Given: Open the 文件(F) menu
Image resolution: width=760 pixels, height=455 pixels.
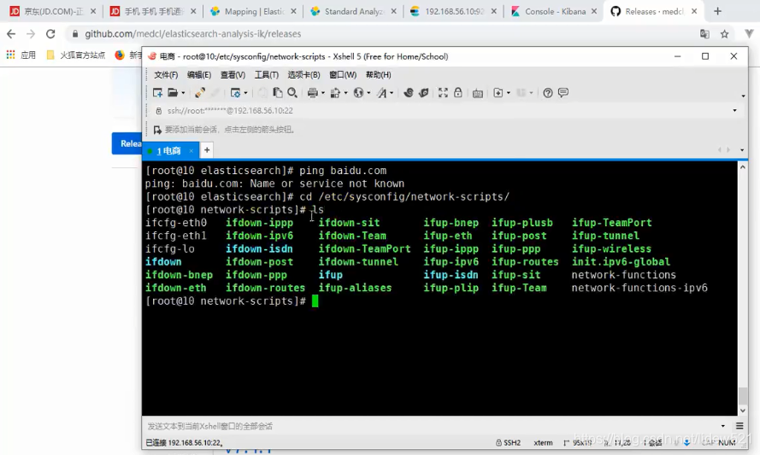Looking at the screenshot, I should 166,74.
